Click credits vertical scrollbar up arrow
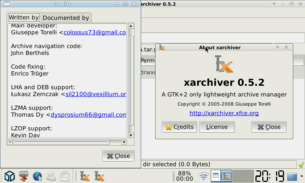Screen dimensions: 305x183 coord(131,26)
